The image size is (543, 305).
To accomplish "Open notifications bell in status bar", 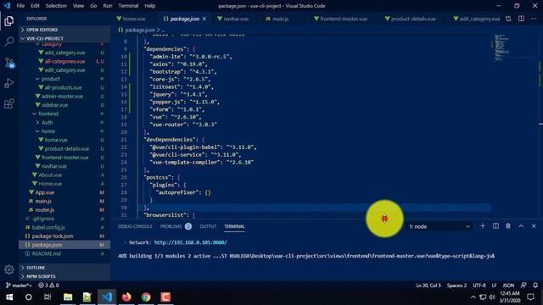I will point(535,286).
